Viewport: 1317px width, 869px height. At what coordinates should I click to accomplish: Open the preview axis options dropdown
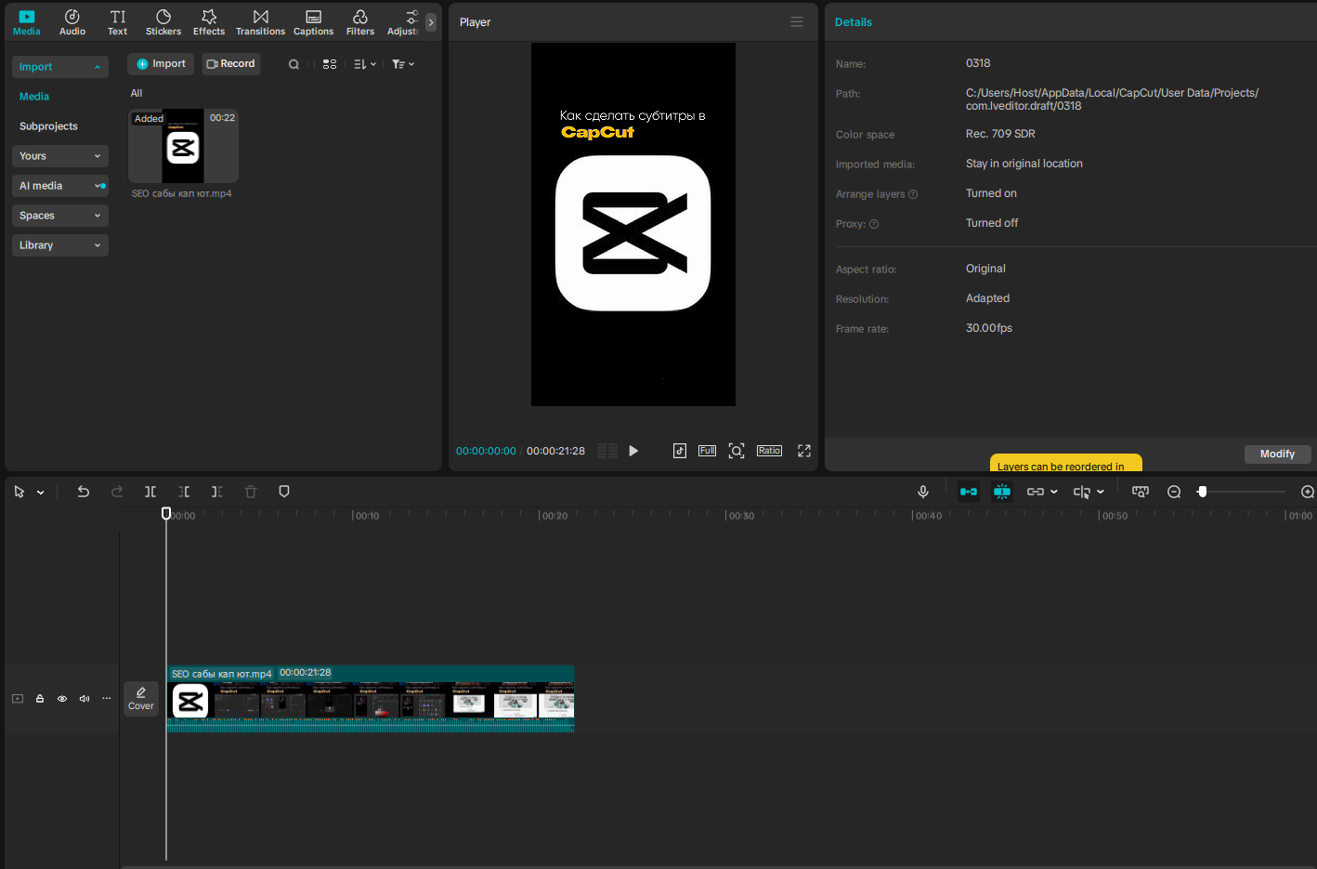1101,493
